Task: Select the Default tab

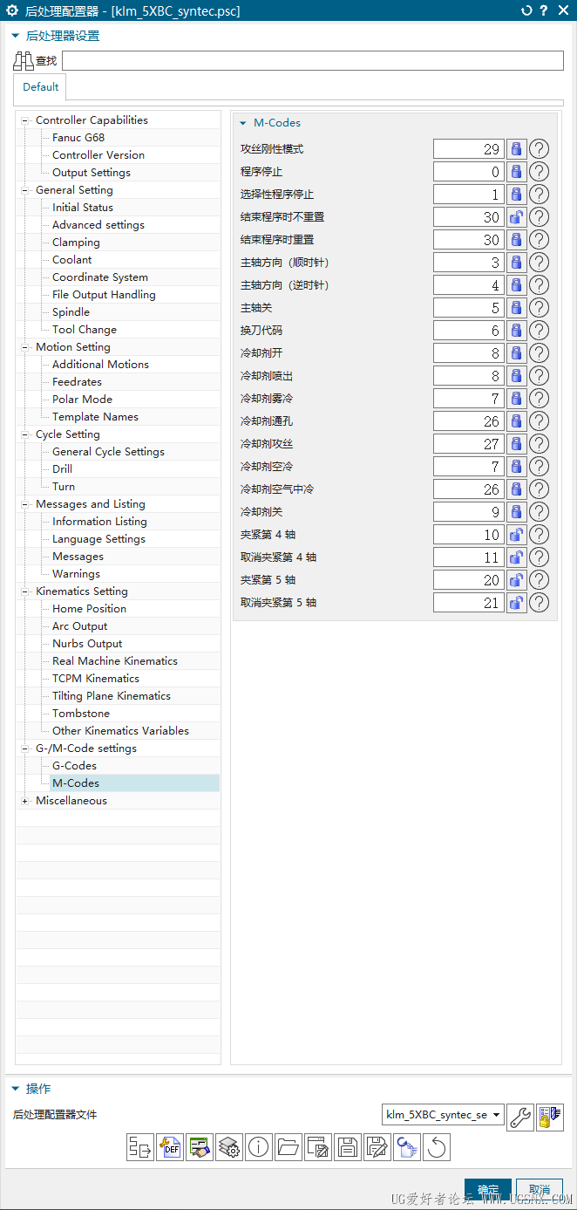Action: click(x=41, y=87)
